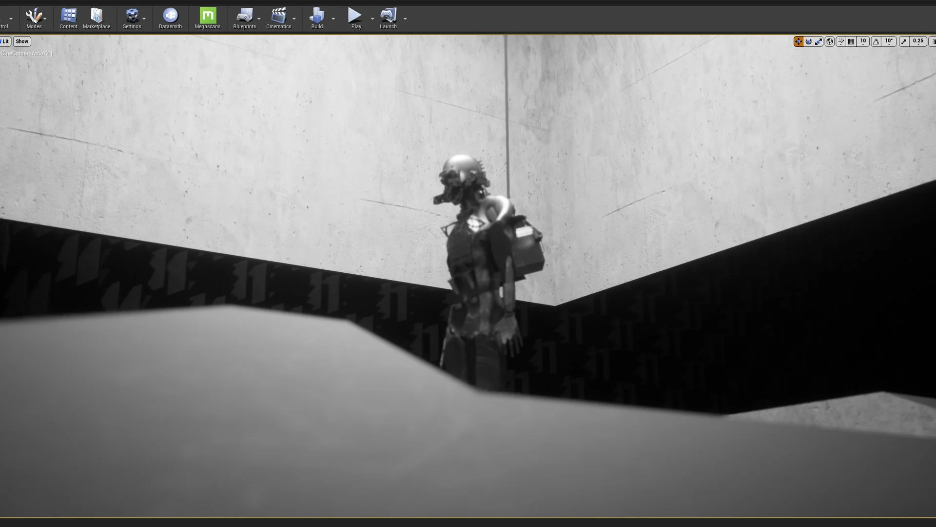The image size is (936, 527).
Task: Open the Lit view mode menu
Action: pyautogui.click(x=5, y=41)
